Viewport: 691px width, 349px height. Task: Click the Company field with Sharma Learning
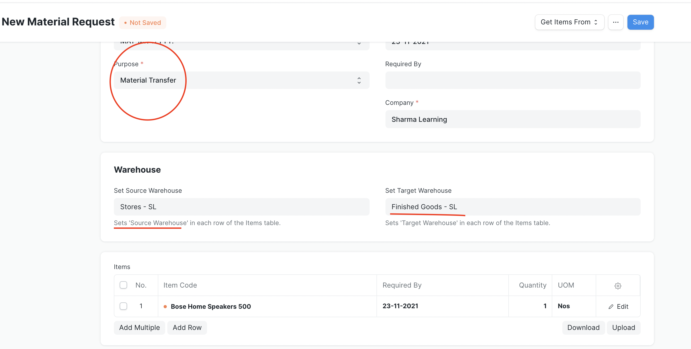pos(512,119)
